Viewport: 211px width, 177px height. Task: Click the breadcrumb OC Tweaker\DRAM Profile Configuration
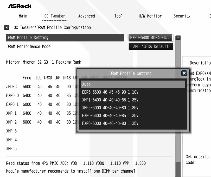(52, 27)
